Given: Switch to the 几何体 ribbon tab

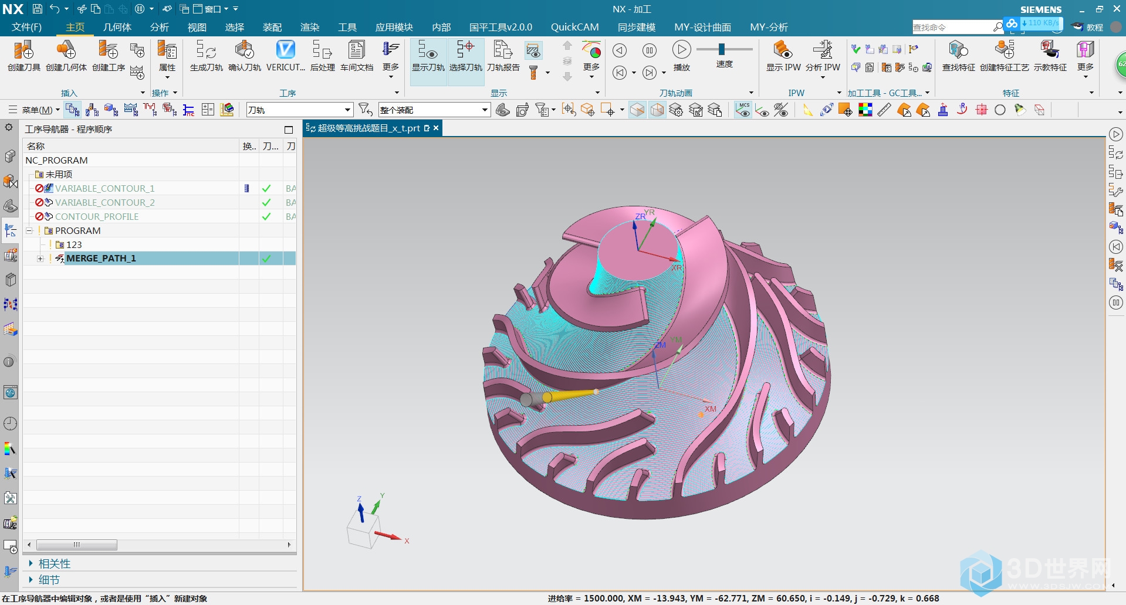Looking at the screenshot, I should (117, 28).
